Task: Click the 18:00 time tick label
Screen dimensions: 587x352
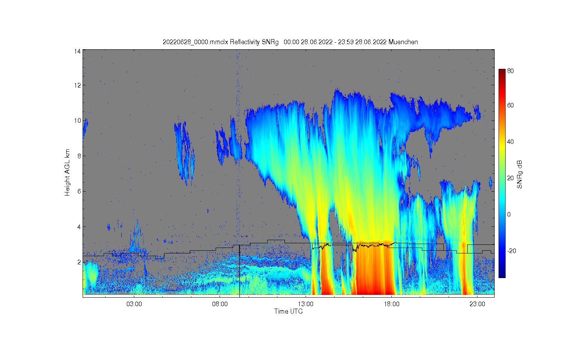Action: pos(392,304)
